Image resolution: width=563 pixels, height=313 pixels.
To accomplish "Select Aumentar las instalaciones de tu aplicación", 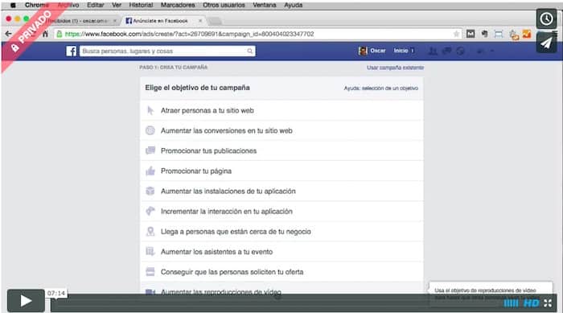I will (281, 192).
